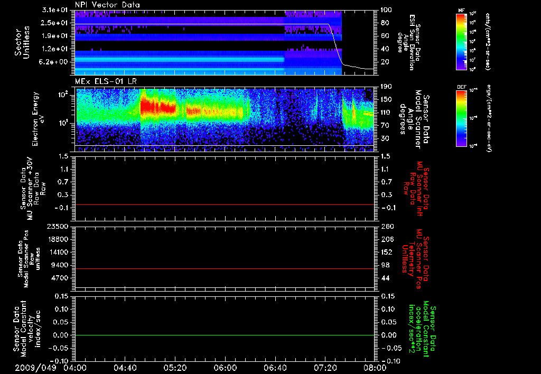Click the 23500 tick on scanner position axis
Image resolution: width=541 pixels, height=374 pixels.
pyautogui.click(x=58, y=226)
